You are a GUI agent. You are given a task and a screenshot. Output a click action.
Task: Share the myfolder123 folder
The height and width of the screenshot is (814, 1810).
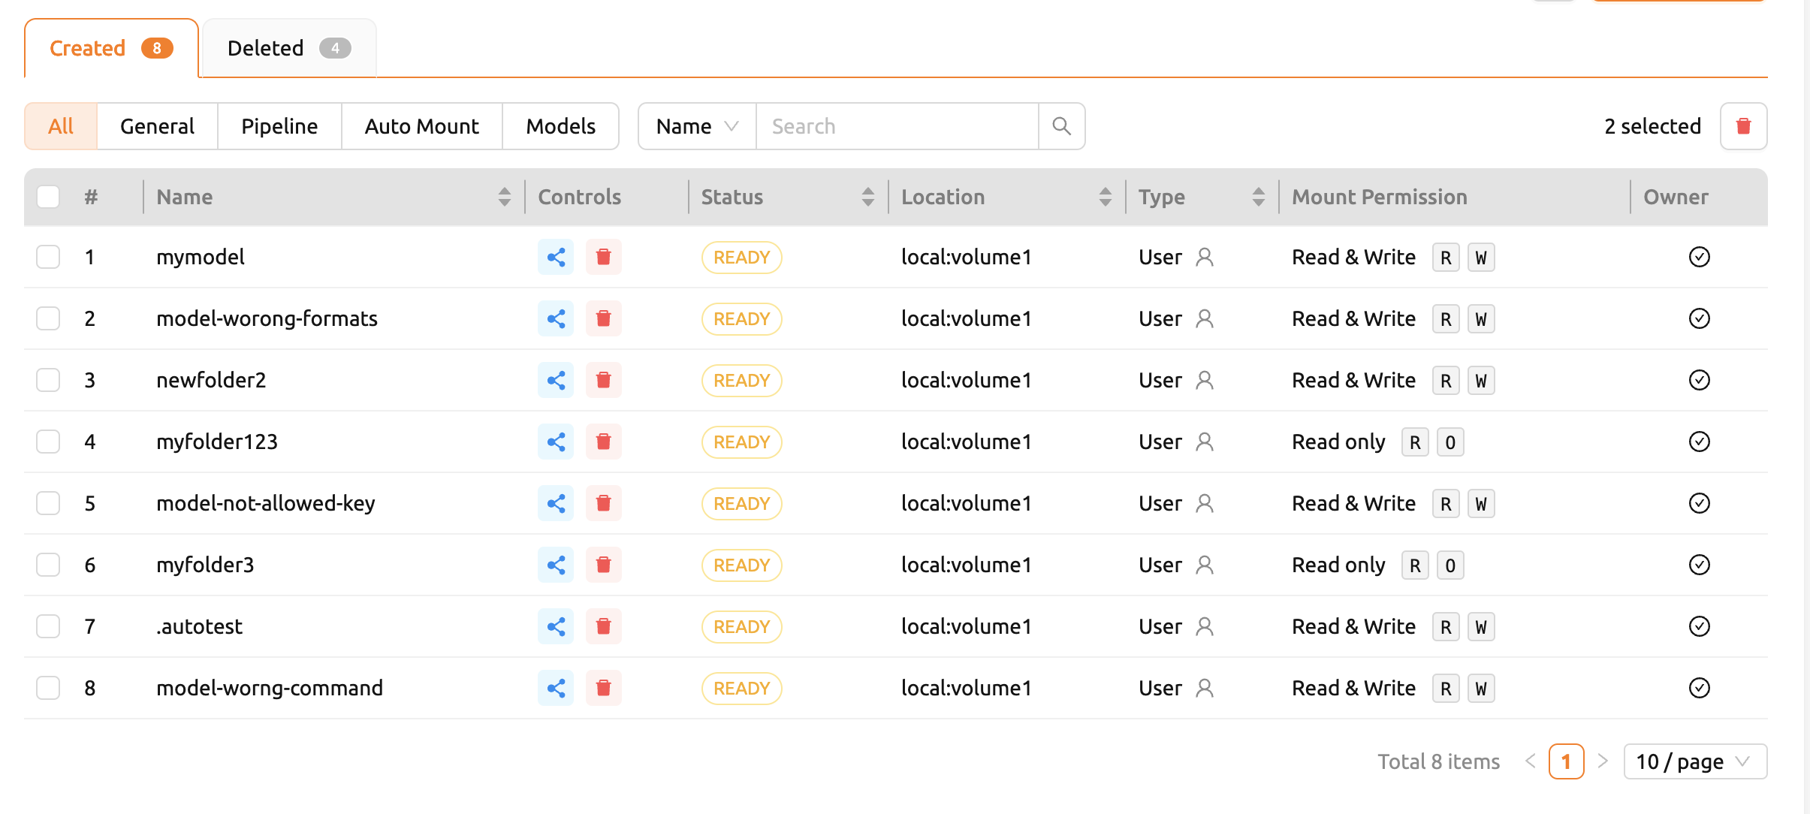pos(556,442)
